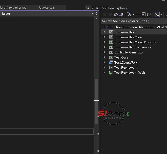Expand the CommonUtils.Core.Windows project
167x154 pixels.
[104, 42]
